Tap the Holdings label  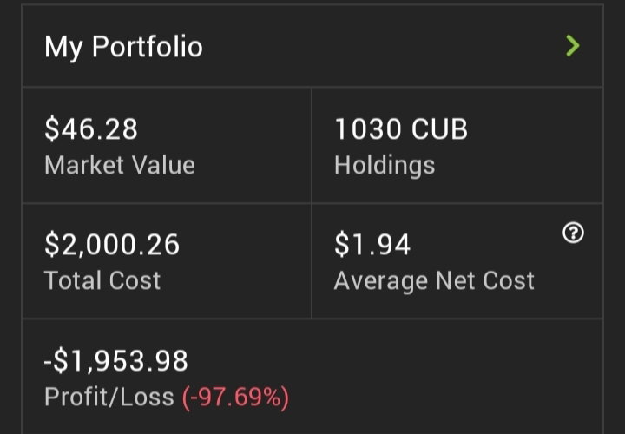point(385,166)
